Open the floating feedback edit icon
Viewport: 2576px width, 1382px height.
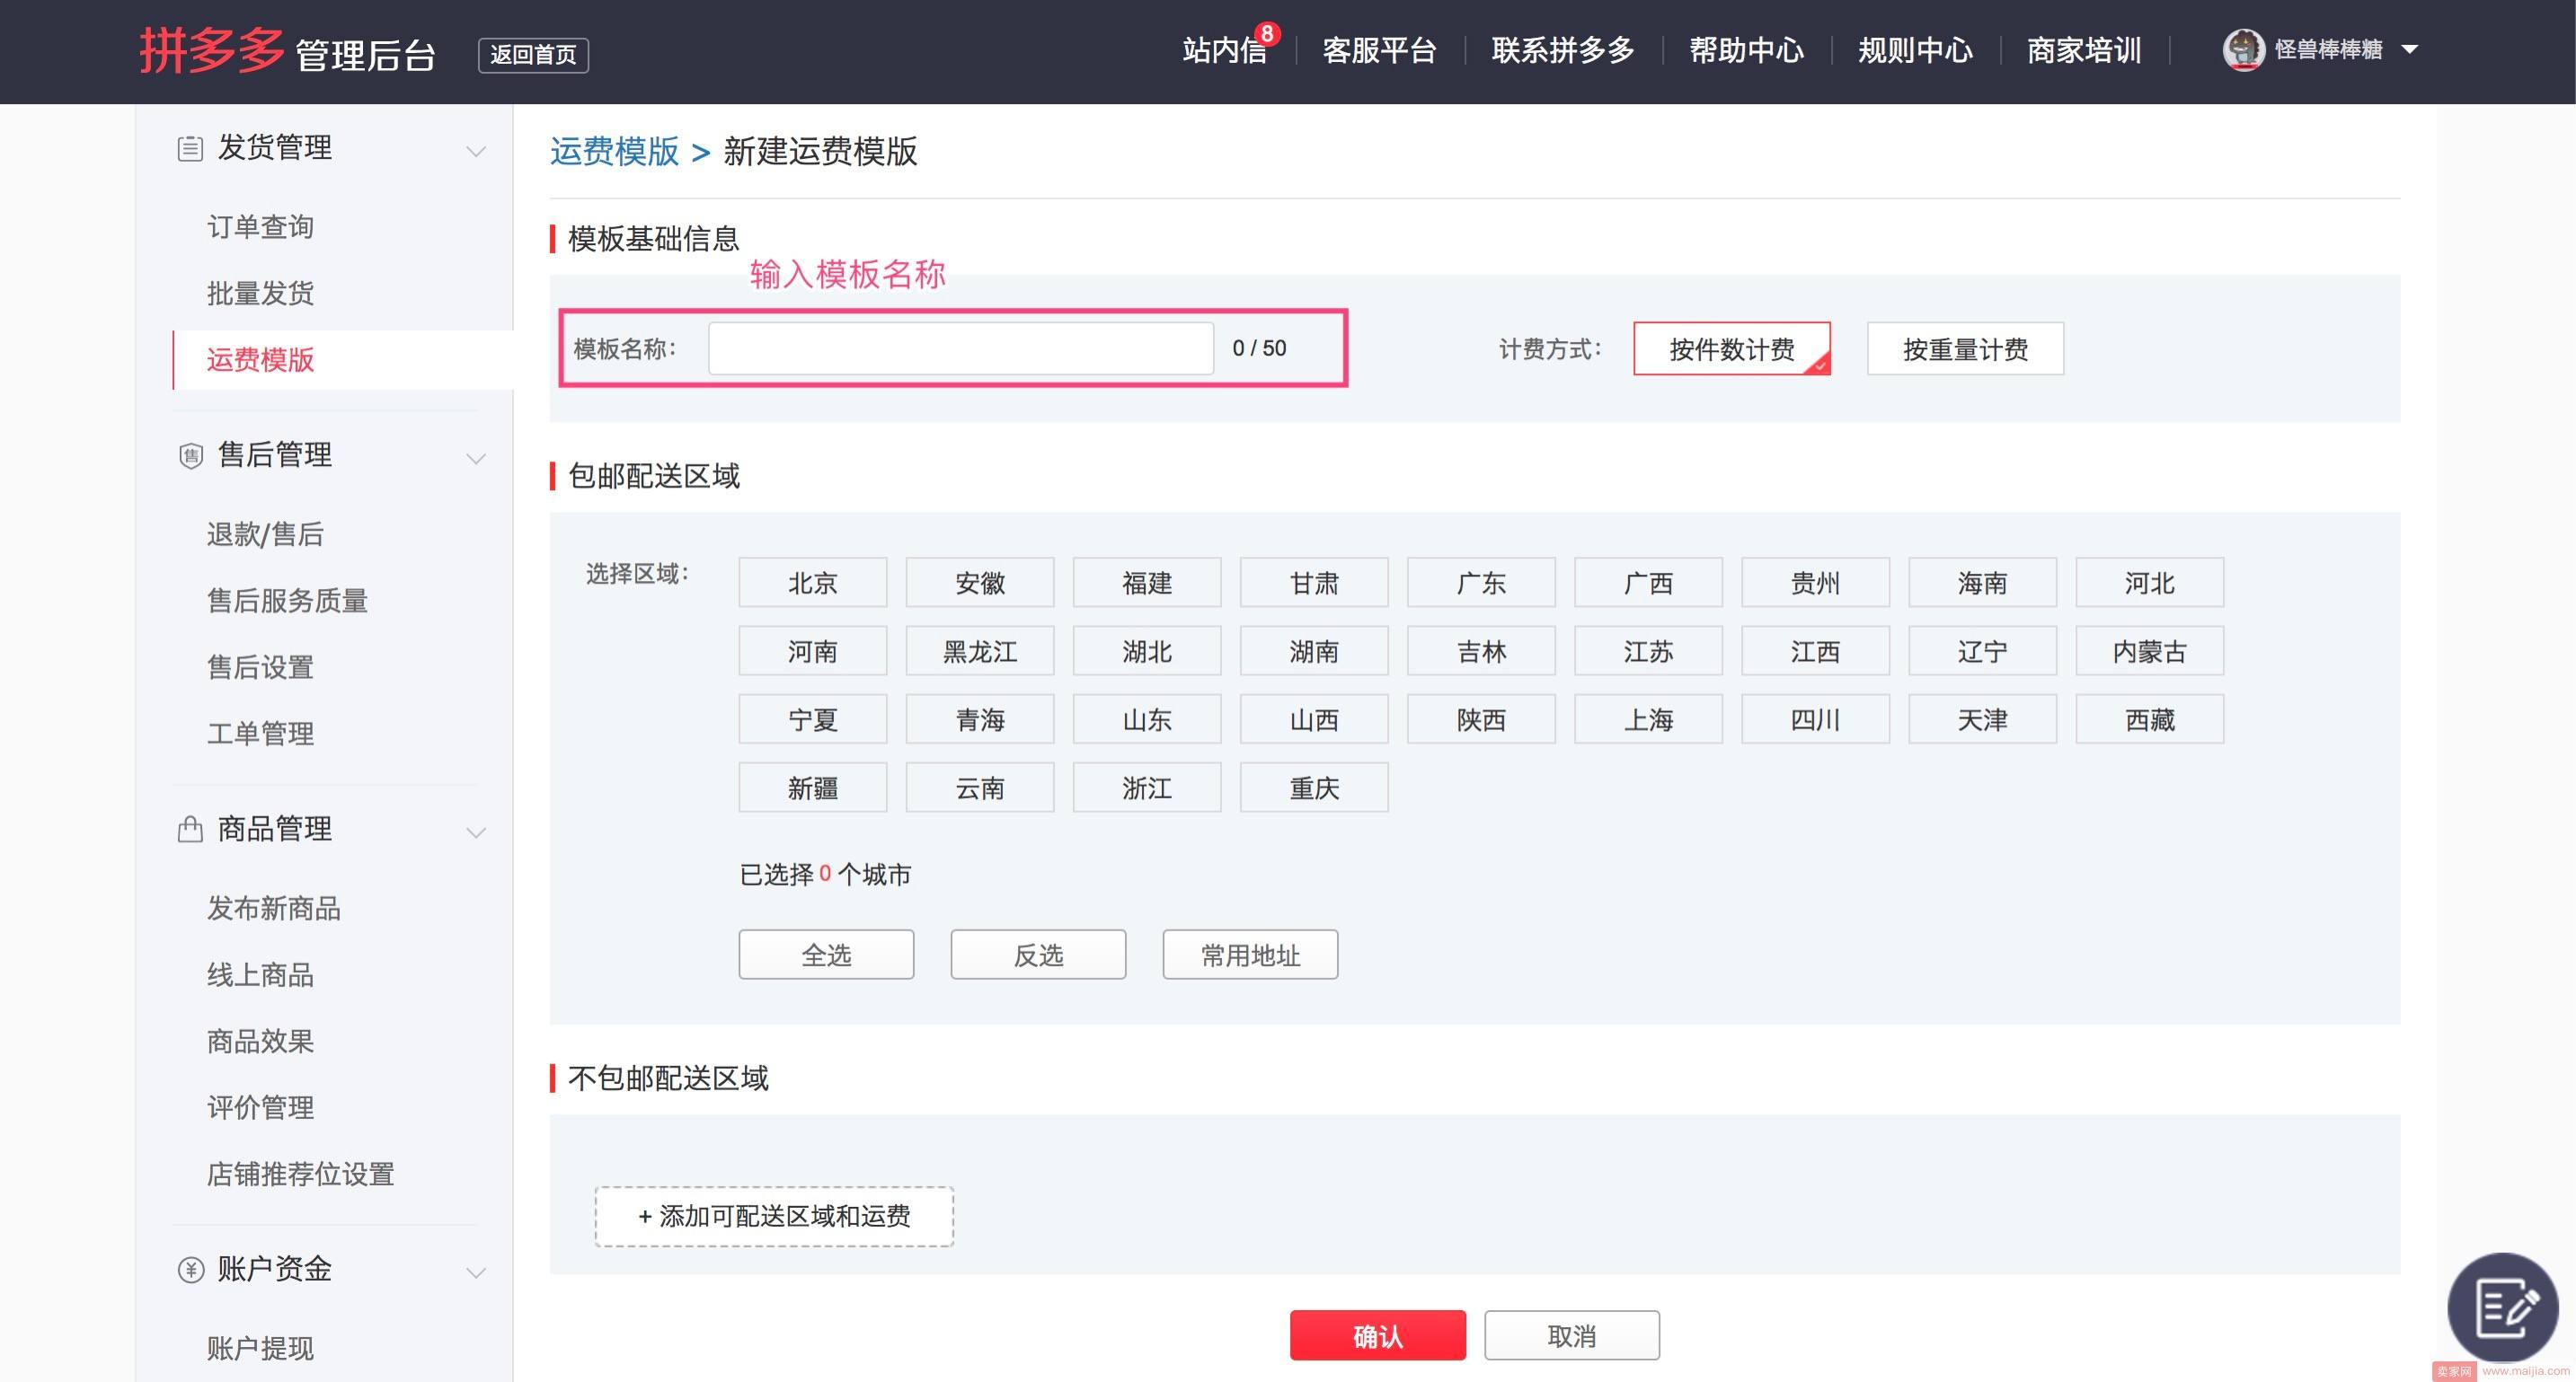[2503, 1307]
